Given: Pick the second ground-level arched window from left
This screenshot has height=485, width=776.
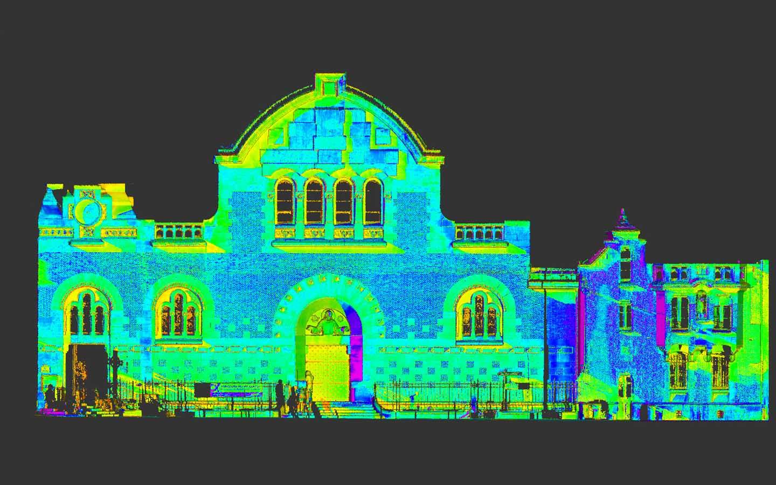Looking at the screenshot, I should 177,314.
